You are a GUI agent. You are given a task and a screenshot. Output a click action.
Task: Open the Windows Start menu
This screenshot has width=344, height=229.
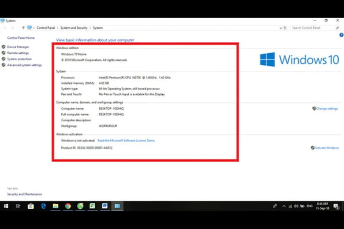click(x=6, y=206)
